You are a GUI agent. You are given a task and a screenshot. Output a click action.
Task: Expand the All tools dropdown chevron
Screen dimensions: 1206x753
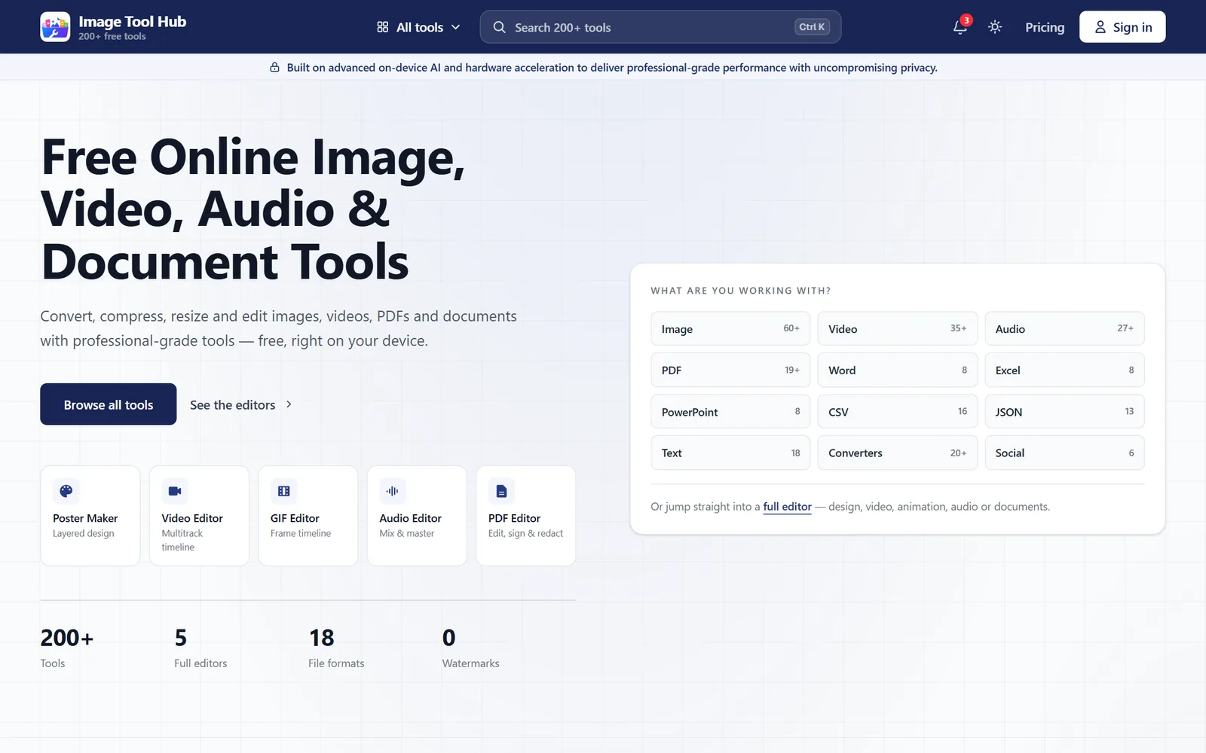click(x=455, y=27)
